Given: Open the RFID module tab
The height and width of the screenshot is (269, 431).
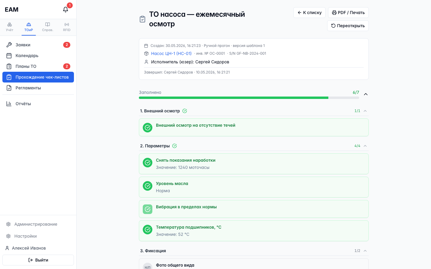Looking at the screenshot, I should coord(67,27).
